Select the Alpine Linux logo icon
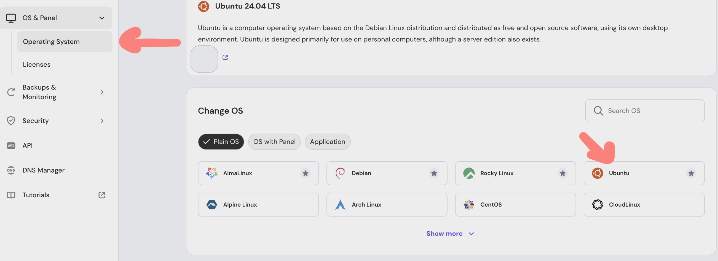 pos(211,205)
